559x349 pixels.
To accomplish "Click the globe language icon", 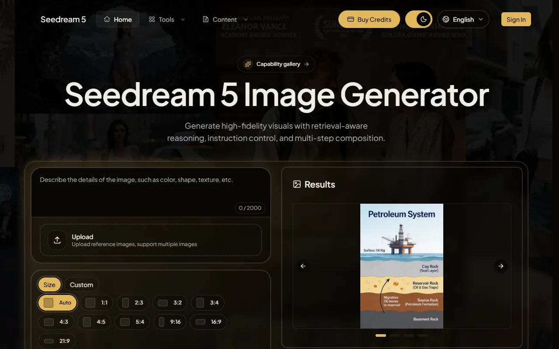I will point(446,20).
